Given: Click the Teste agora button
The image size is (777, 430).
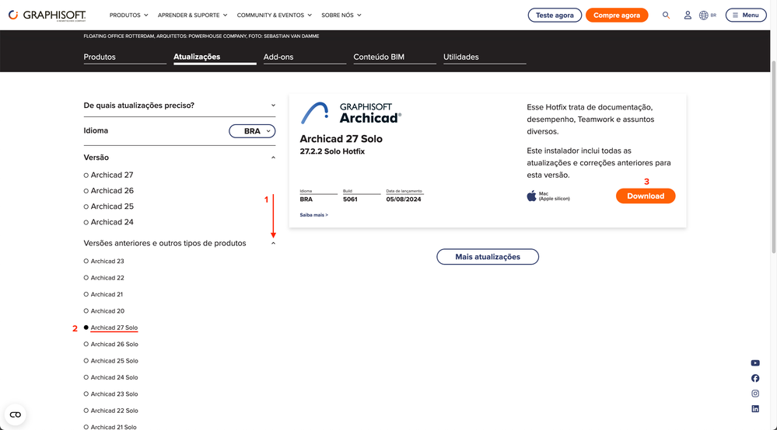Looking at the screenshot, I should [x=555, y=16].
